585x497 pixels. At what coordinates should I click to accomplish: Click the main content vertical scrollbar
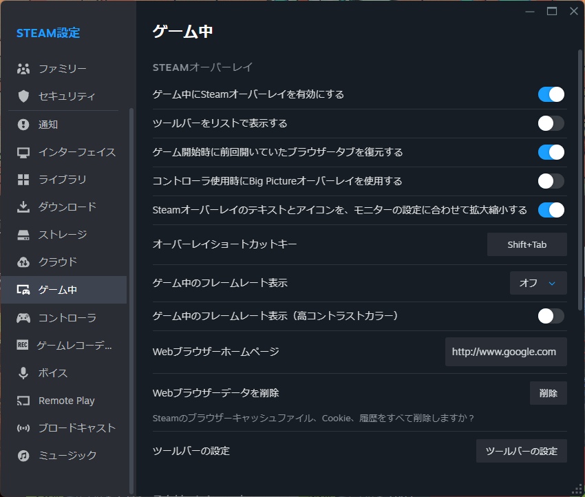[x=579, y=179]
